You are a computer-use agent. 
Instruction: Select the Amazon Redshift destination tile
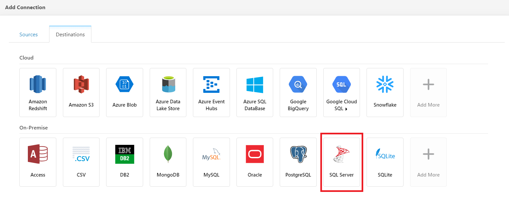38,92
